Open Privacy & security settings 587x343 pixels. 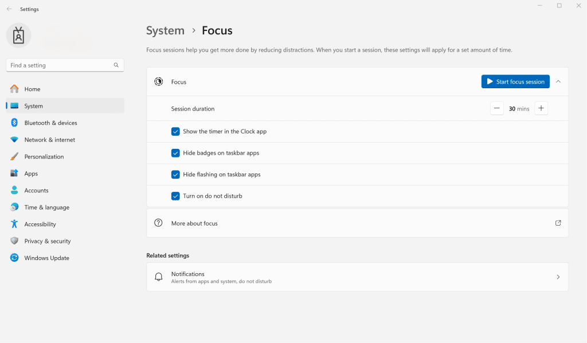(x=65, y=241)
